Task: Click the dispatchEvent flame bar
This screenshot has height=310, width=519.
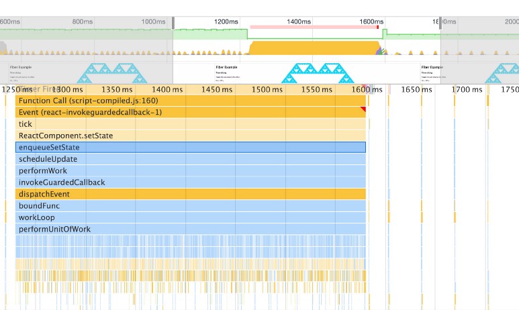Action: click(191, 194)
